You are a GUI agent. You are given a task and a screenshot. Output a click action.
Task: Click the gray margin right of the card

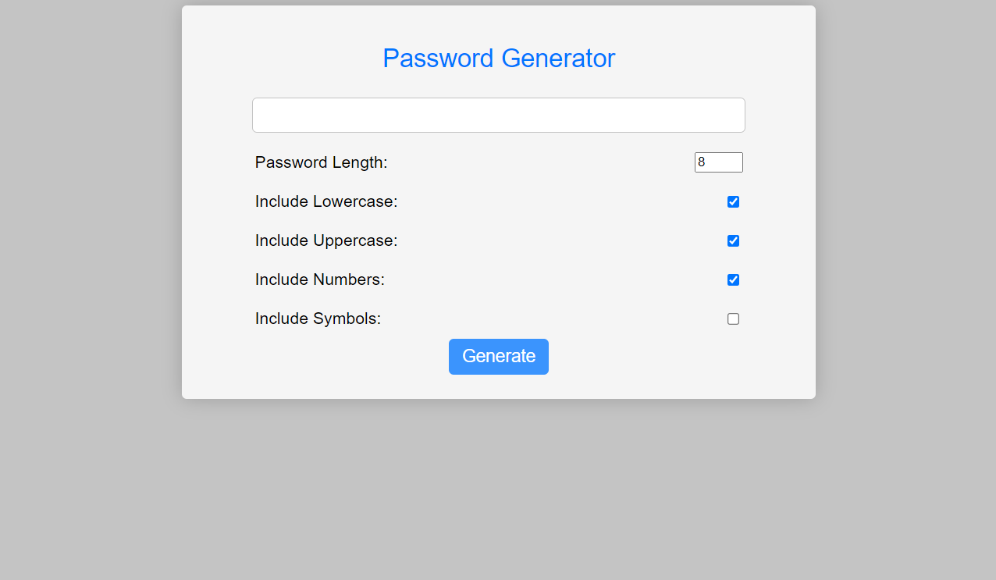(905, 234)
